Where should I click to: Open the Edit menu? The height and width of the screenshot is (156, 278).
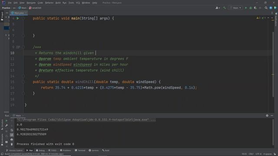point(16,3)
